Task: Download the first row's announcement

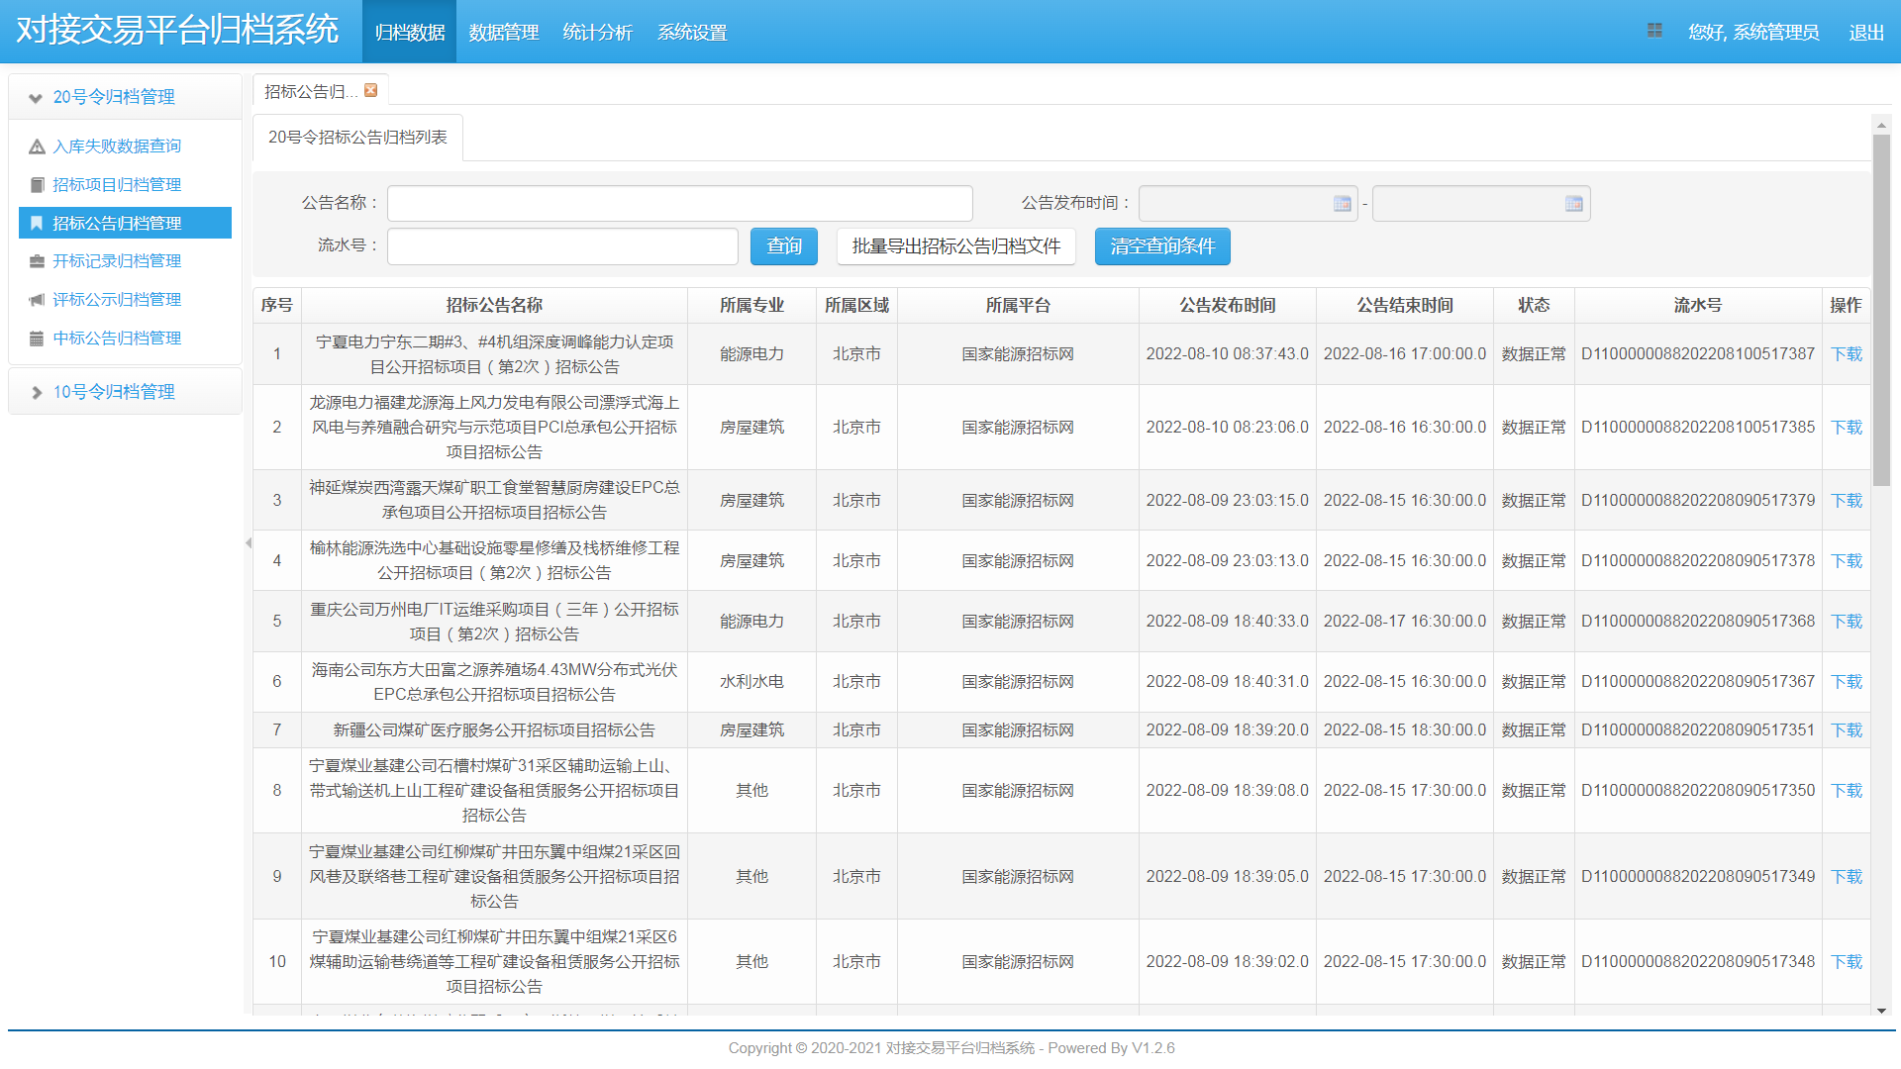Action: [1846, 354]
